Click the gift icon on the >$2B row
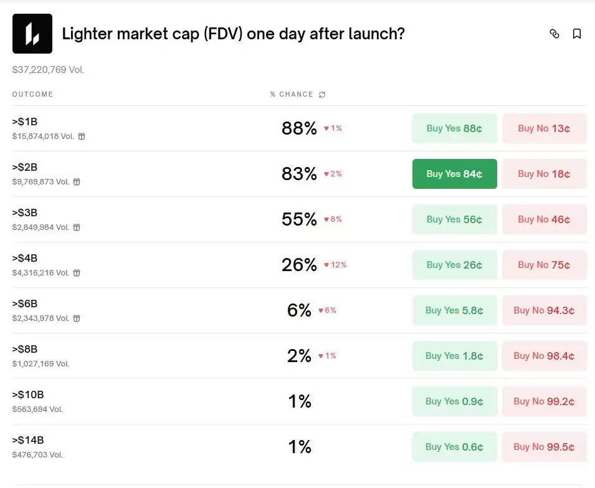Image resolution: width=595 pixels, height=488 pixels. 76,182
